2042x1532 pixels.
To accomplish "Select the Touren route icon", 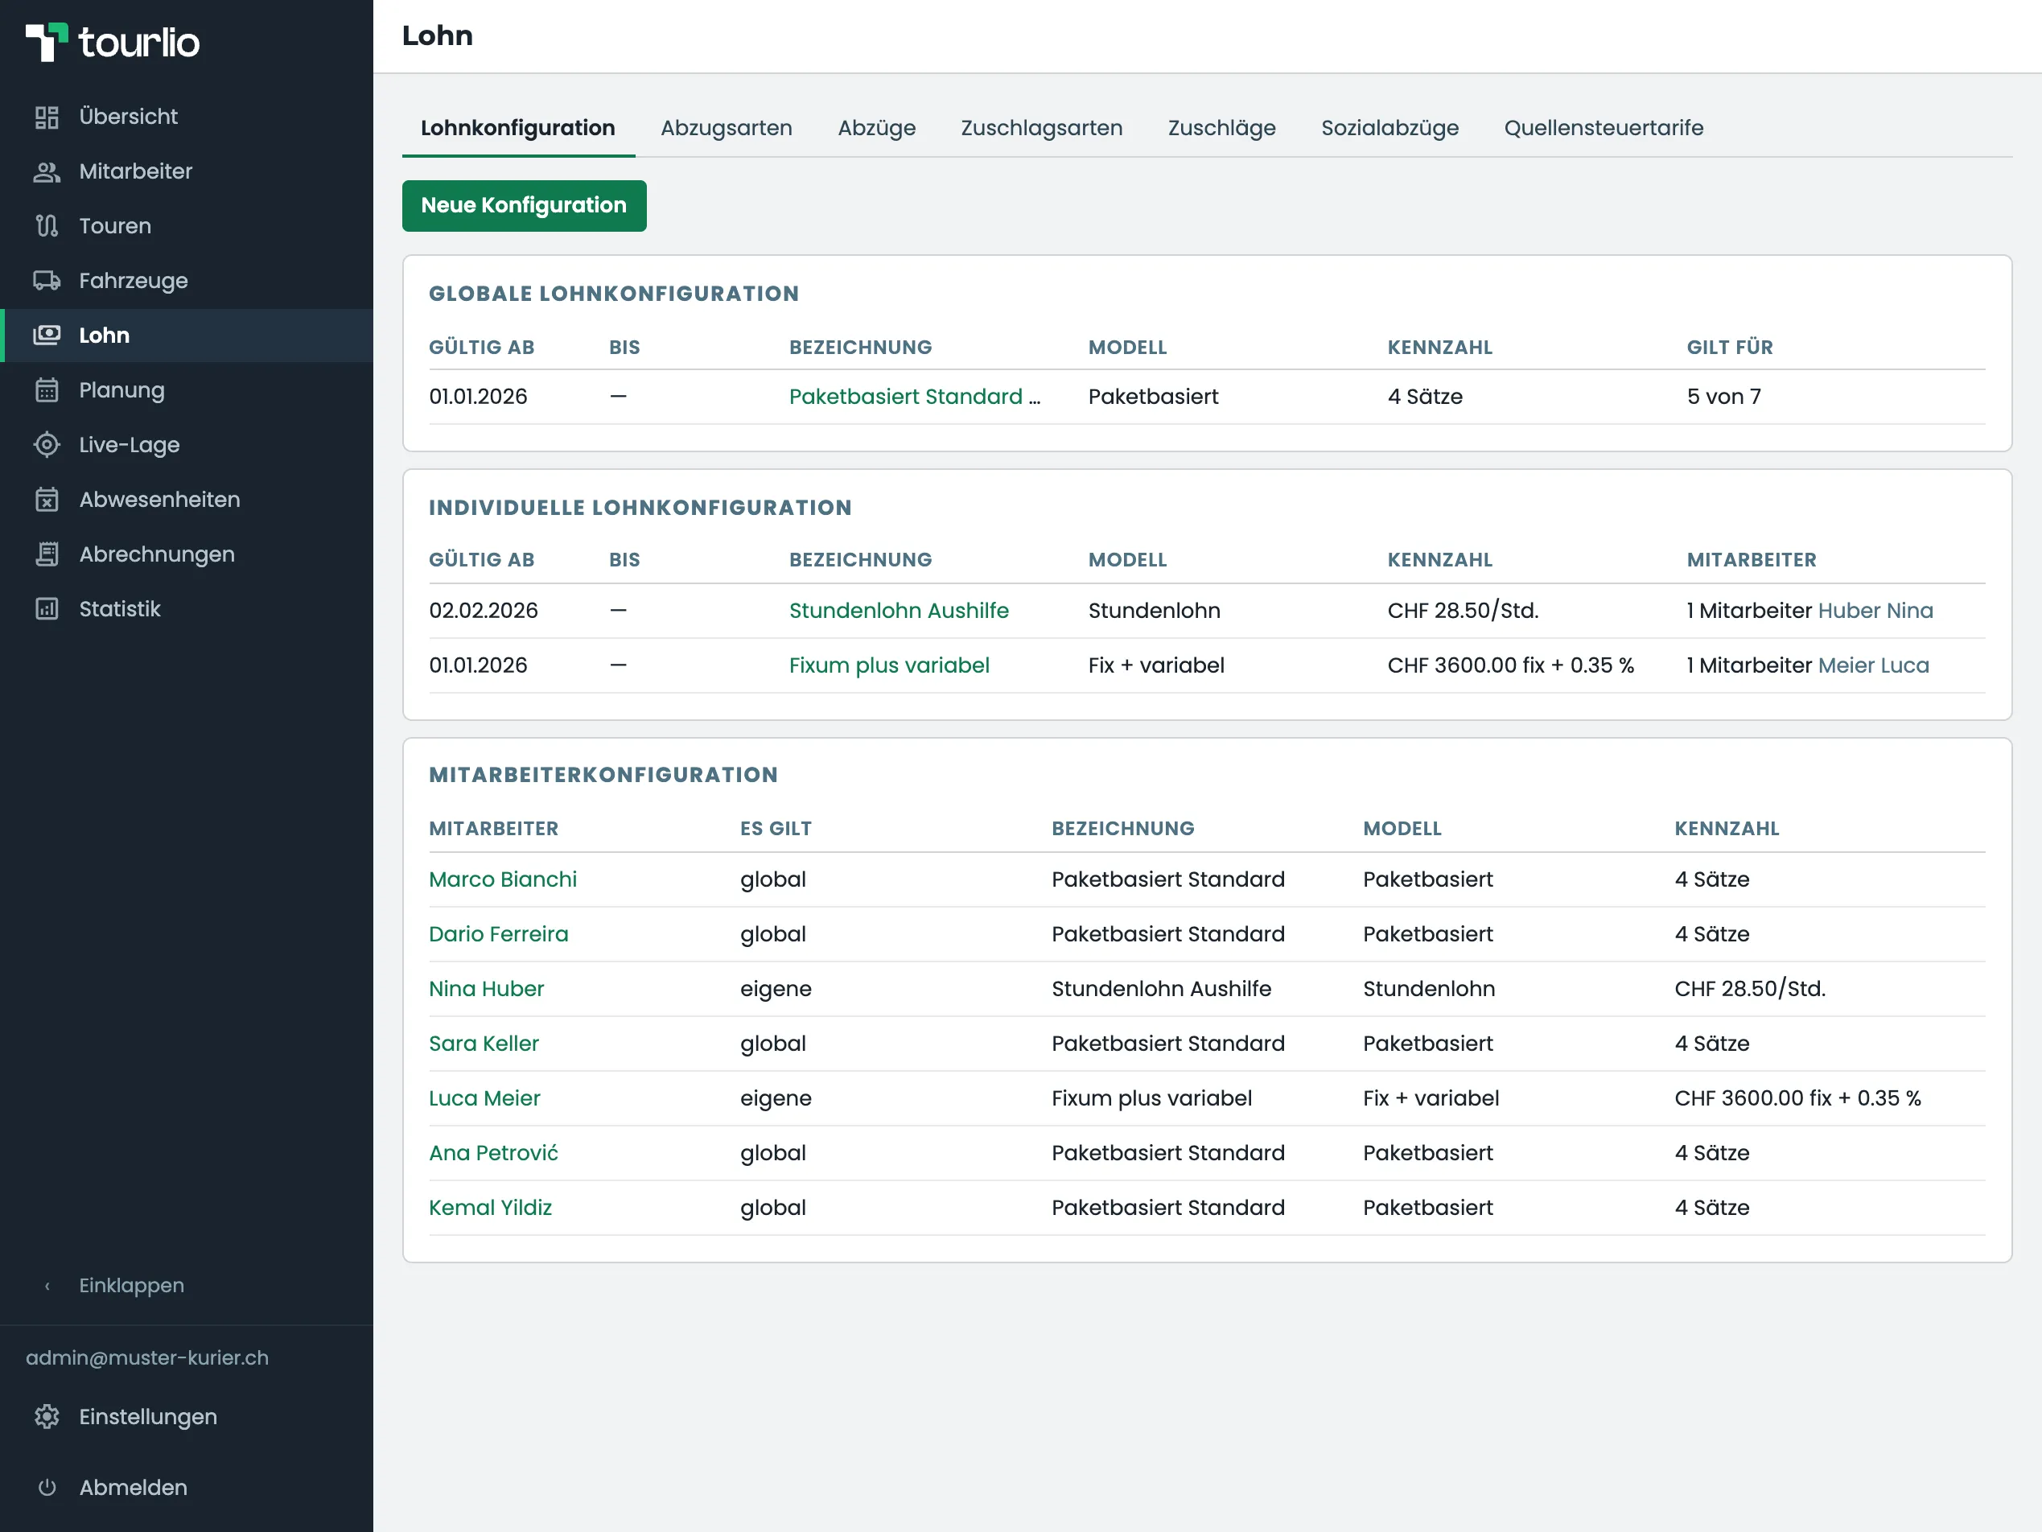I will coord(47,226).
